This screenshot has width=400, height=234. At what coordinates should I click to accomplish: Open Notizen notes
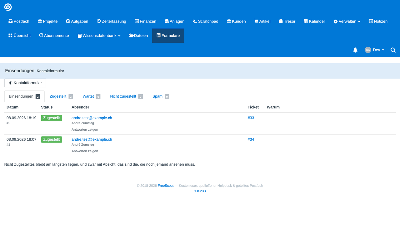pos(378,21)
